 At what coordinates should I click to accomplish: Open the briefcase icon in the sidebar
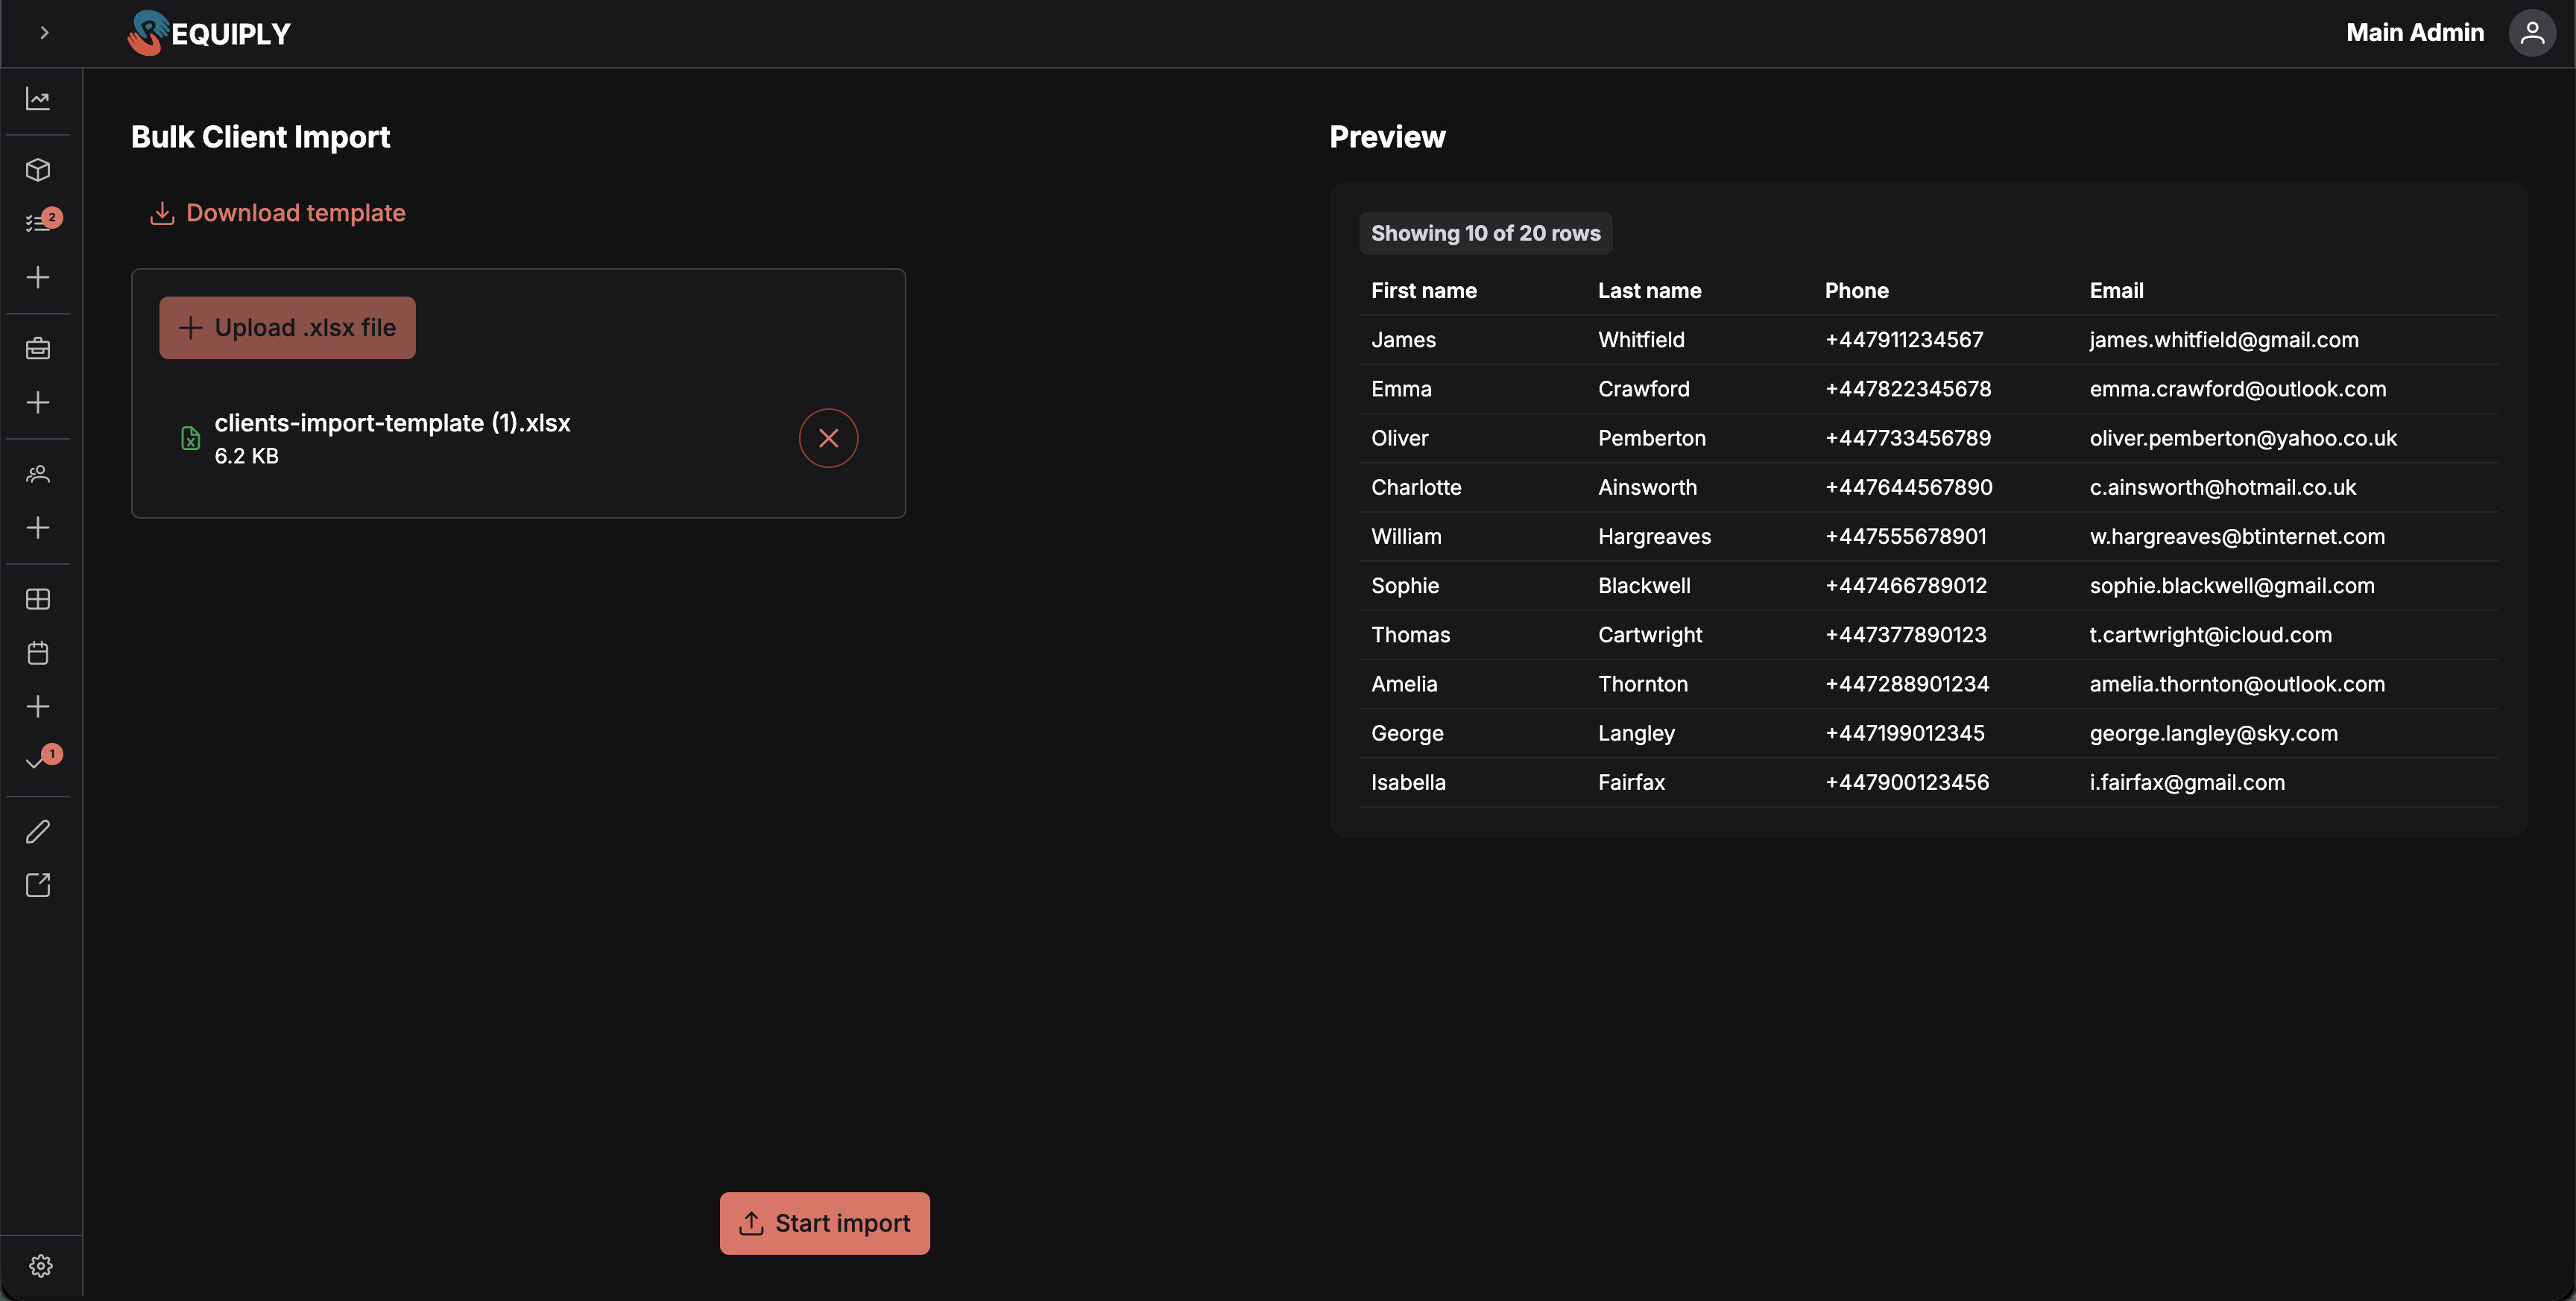tap(38, 348)
